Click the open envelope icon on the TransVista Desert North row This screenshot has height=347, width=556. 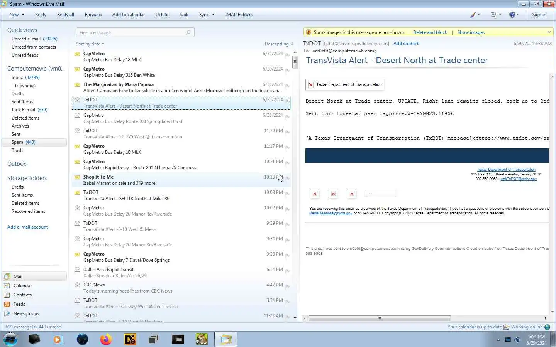tap(77, 100)
